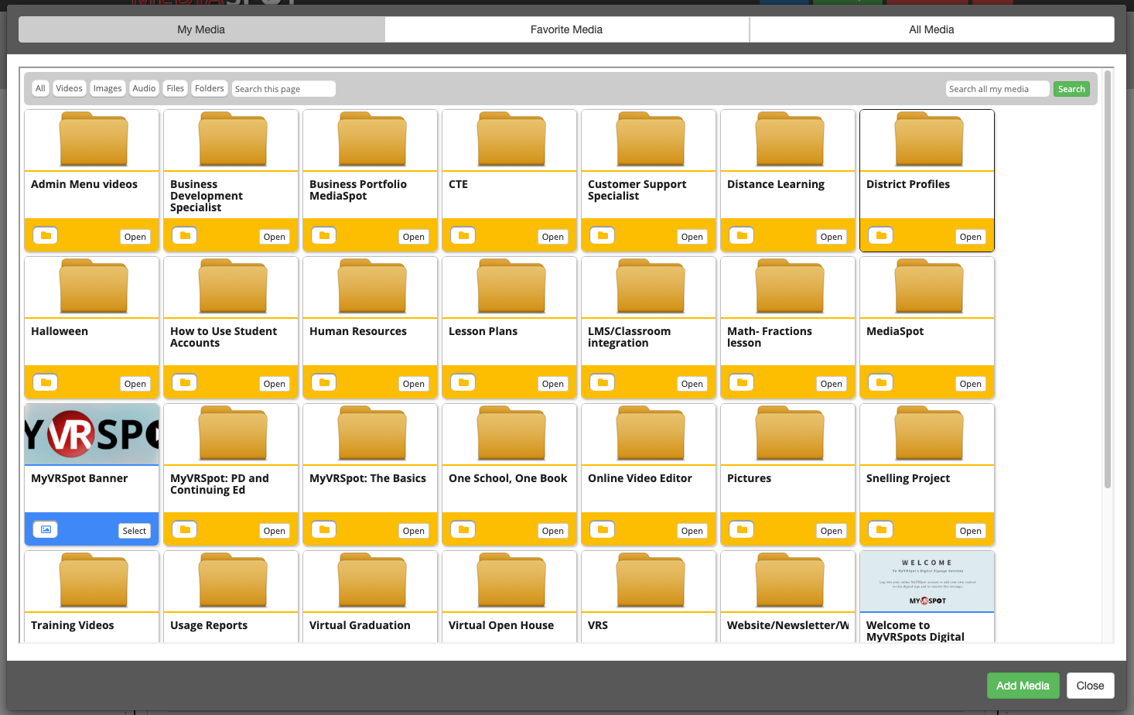Filter media by All types
The image size is (1134, 715).
[x=40, y=88]
